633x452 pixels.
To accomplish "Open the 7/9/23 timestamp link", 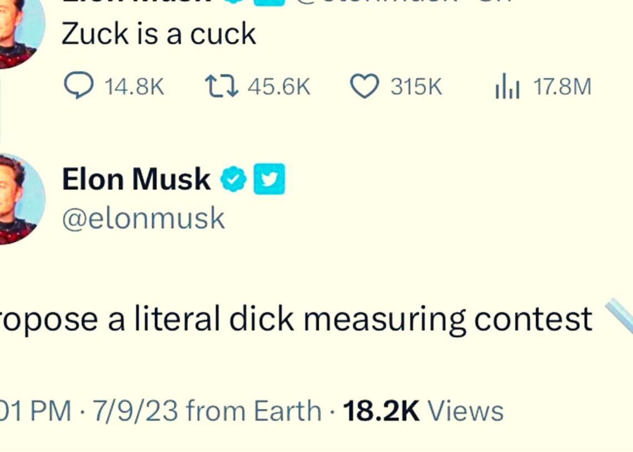I will pyautogui.click(x=136, y=411).
